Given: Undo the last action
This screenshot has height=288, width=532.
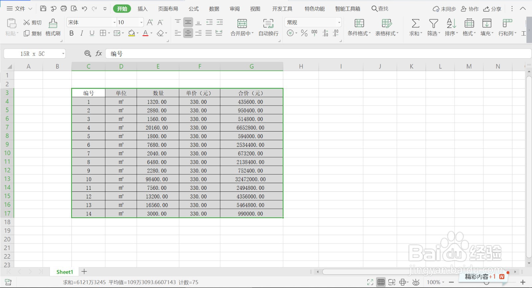Looking at the screenshot, I should pyautogui.click(x=84, y=9).
